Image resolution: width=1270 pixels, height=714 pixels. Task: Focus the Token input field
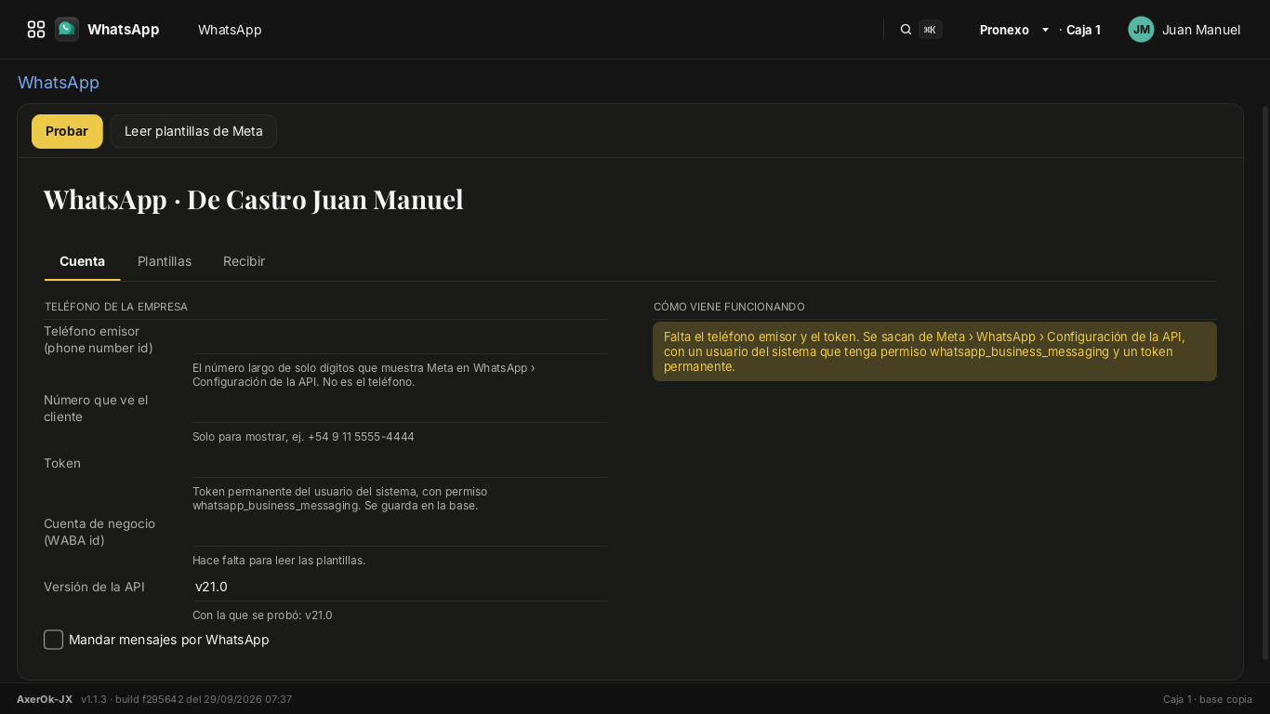click(400, 463)
